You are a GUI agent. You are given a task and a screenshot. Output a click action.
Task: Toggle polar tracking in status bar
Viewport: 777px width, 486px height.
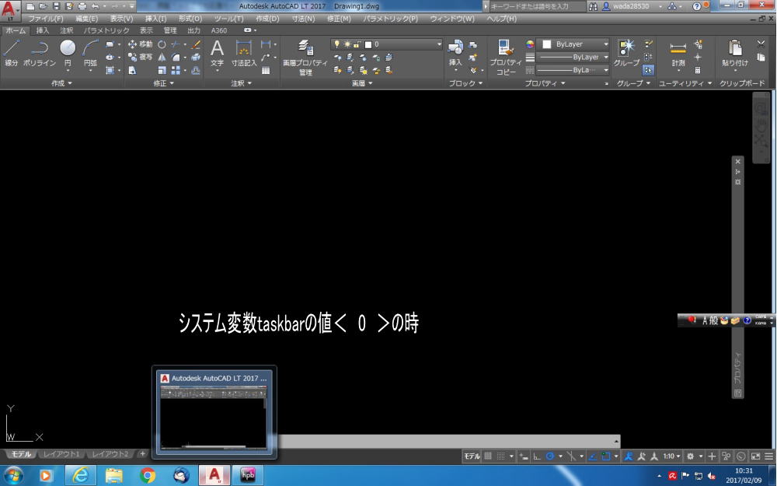[549, 456]
